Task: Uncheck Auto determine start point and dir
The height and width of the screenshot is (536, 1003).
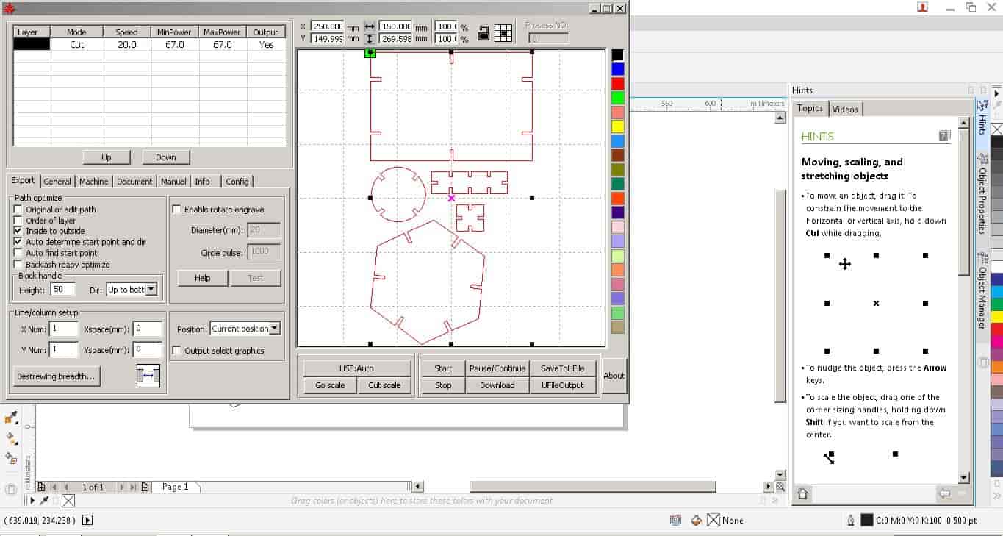Action: (18, 242)
